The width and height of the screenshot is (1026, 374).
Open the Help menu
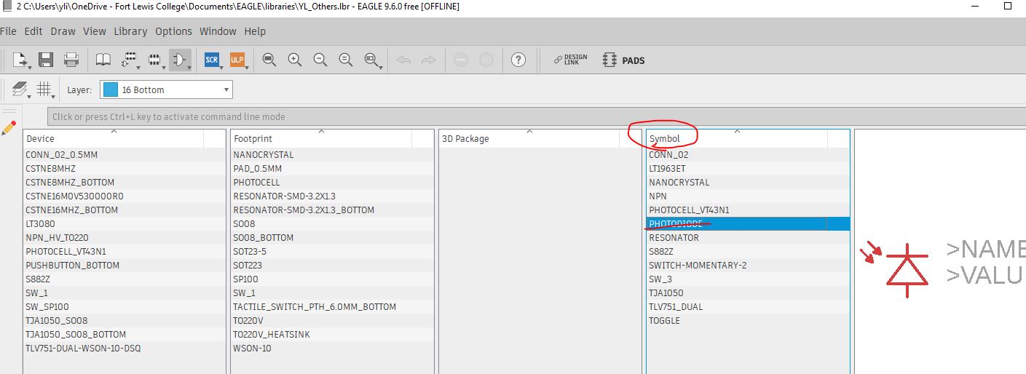(255, 31)
